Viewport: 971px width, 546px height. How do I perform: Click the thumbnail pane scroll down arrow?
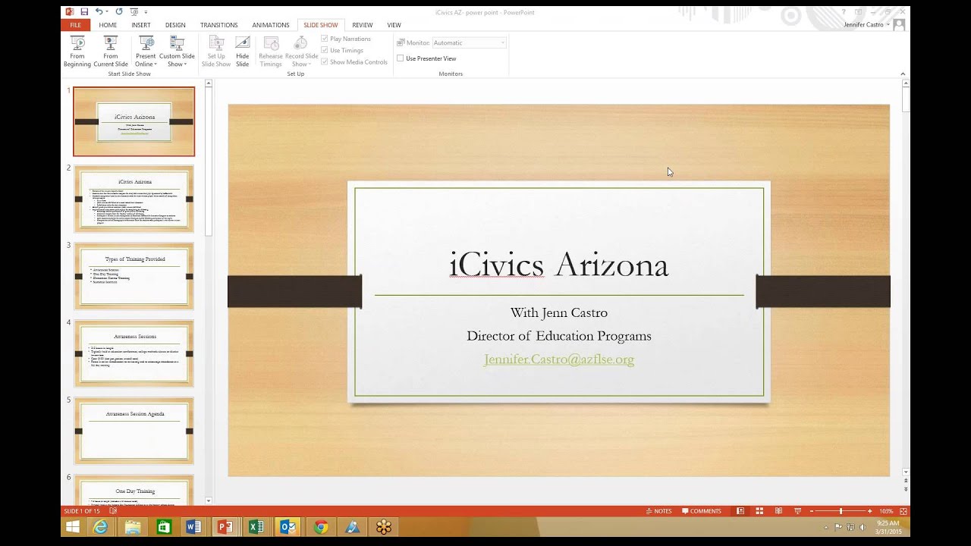209,500
